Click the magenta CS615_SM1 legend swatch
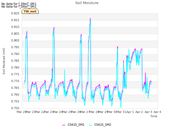 coord(64,125)
